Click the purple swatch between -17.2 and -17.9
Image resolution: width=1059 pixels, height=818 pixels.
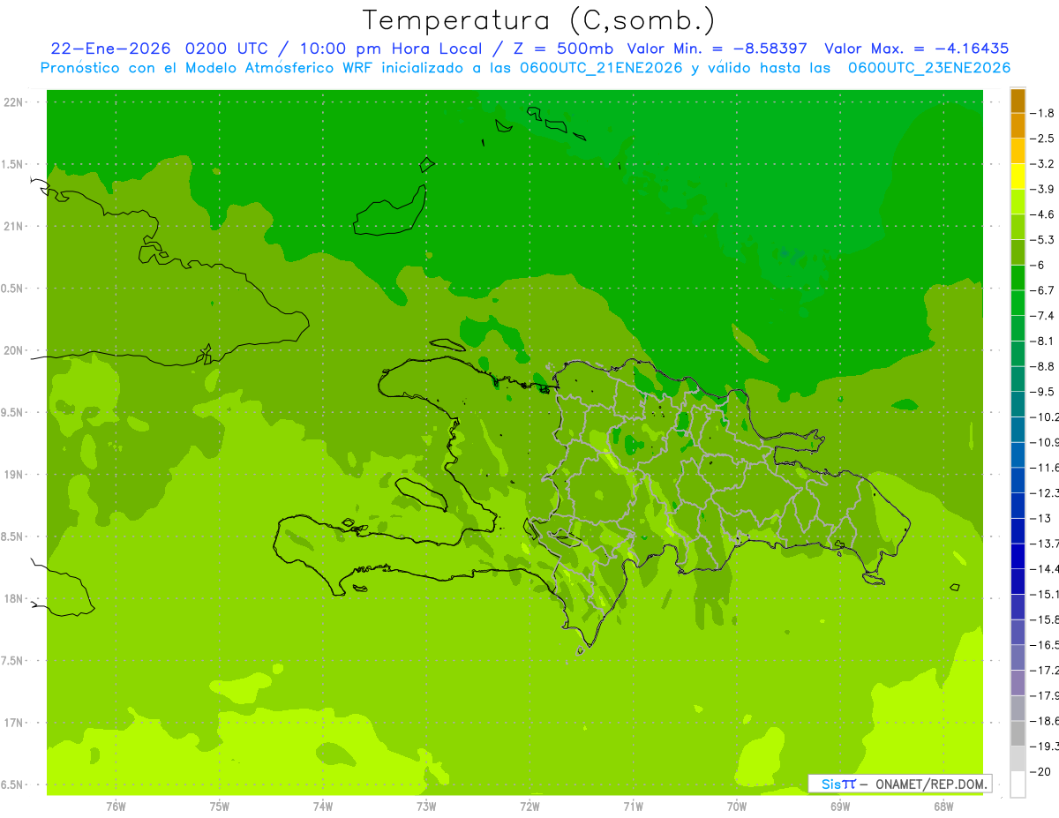1018,683
